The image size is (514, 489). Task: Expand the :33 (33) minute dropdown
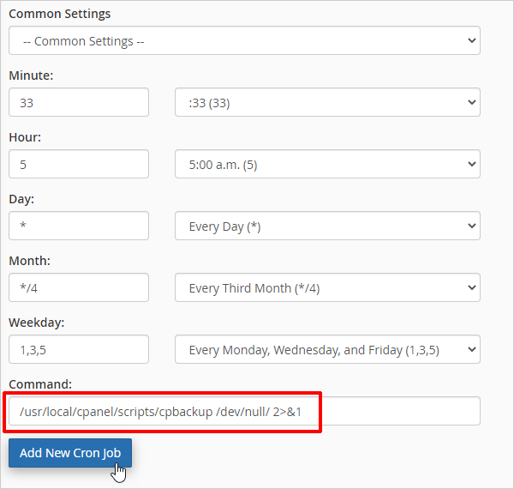(x=327, y=102)
